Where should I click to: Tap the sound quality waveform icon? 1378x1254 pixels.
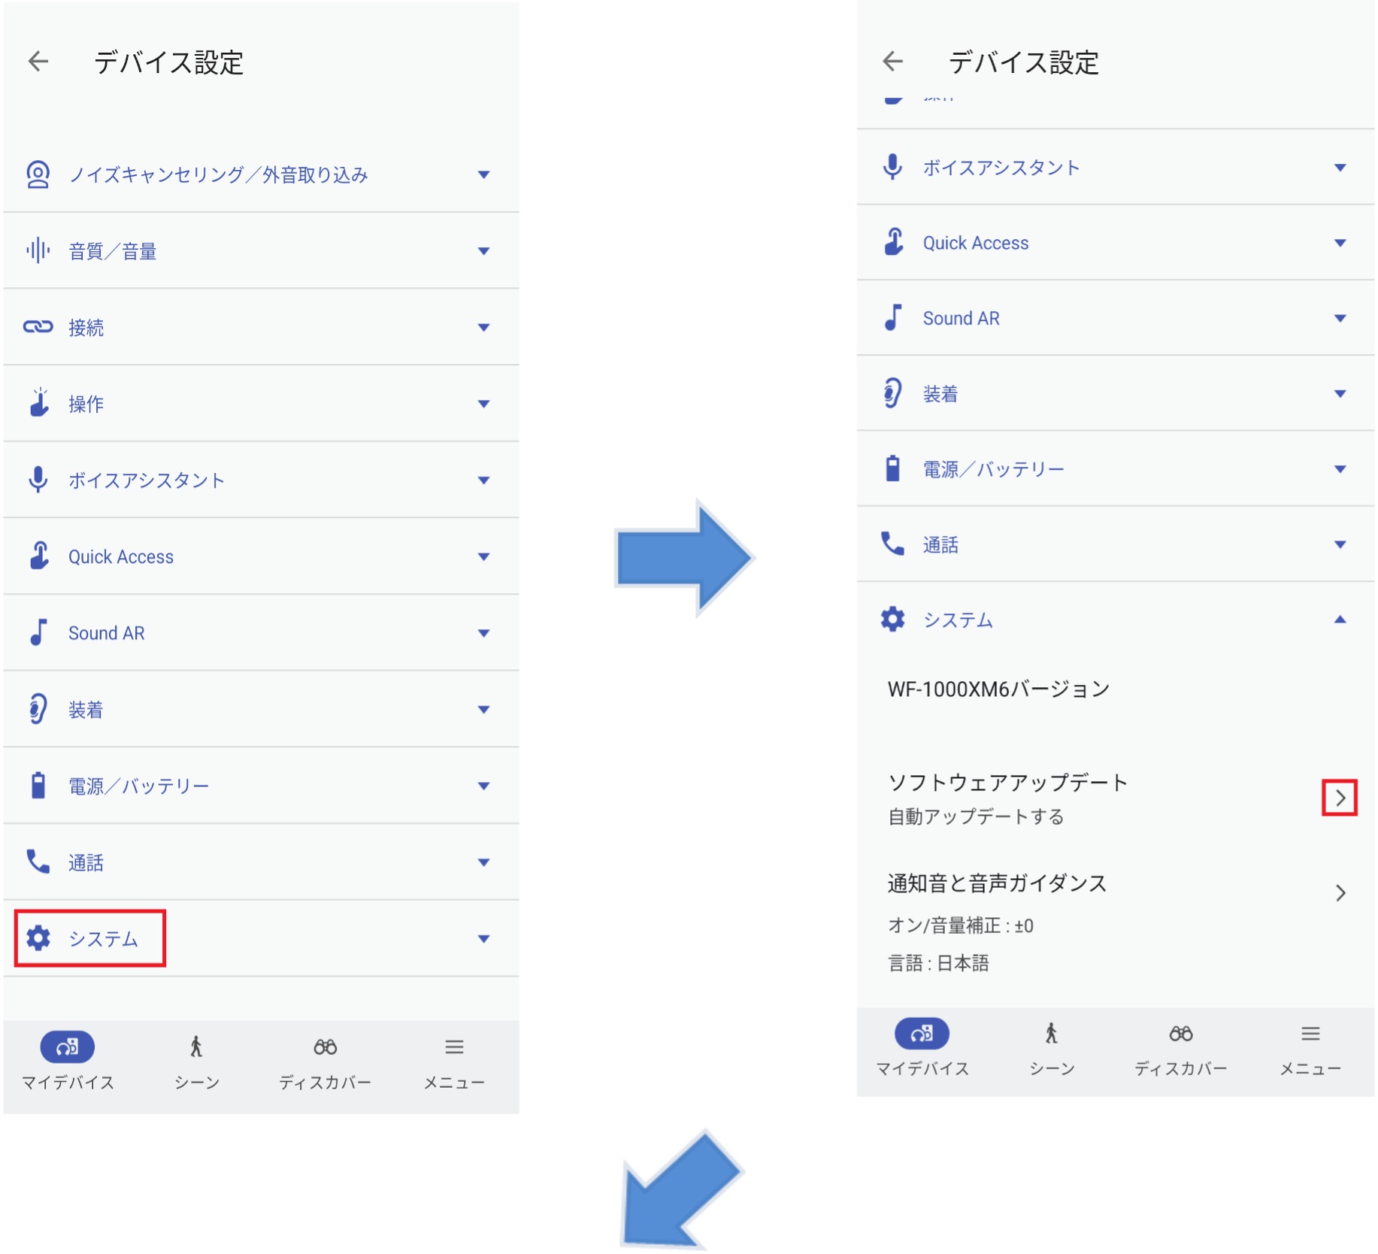click(38, 250)
